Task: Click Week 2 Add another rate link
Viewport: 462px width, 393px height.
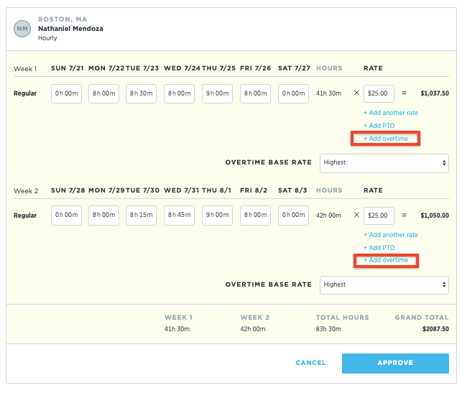Action: [390, 235]
